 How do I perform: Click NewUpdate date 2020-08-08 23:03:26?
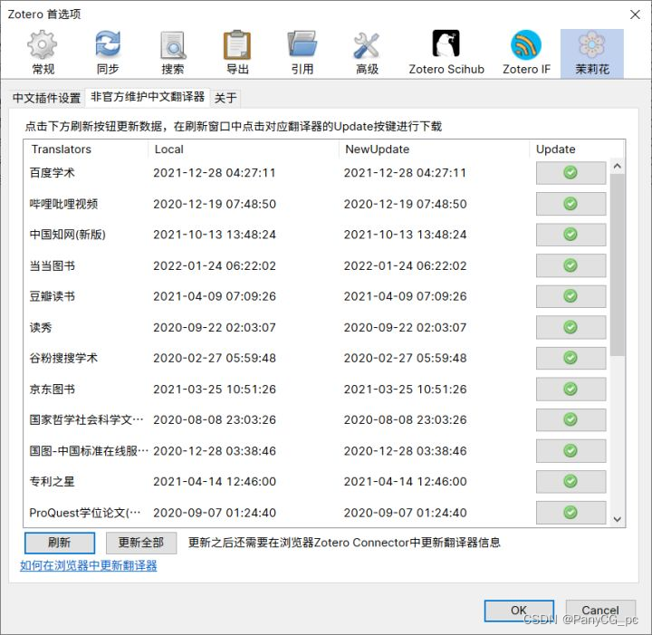(x=405, y=419)
